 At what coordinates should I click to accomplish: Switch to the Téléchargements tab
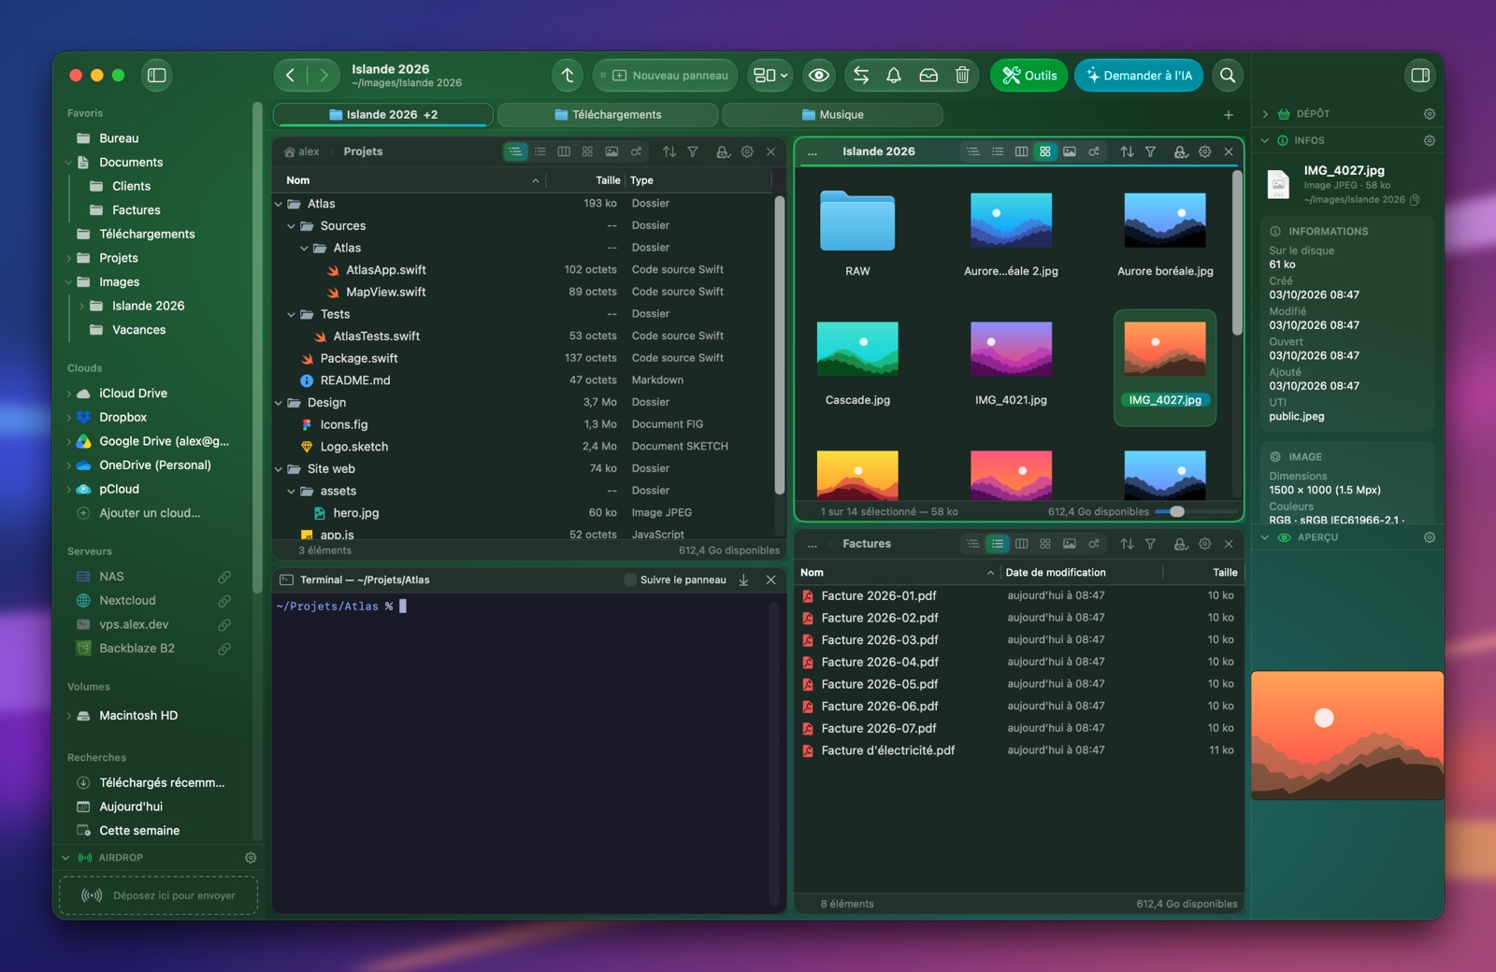coord(608,115)
